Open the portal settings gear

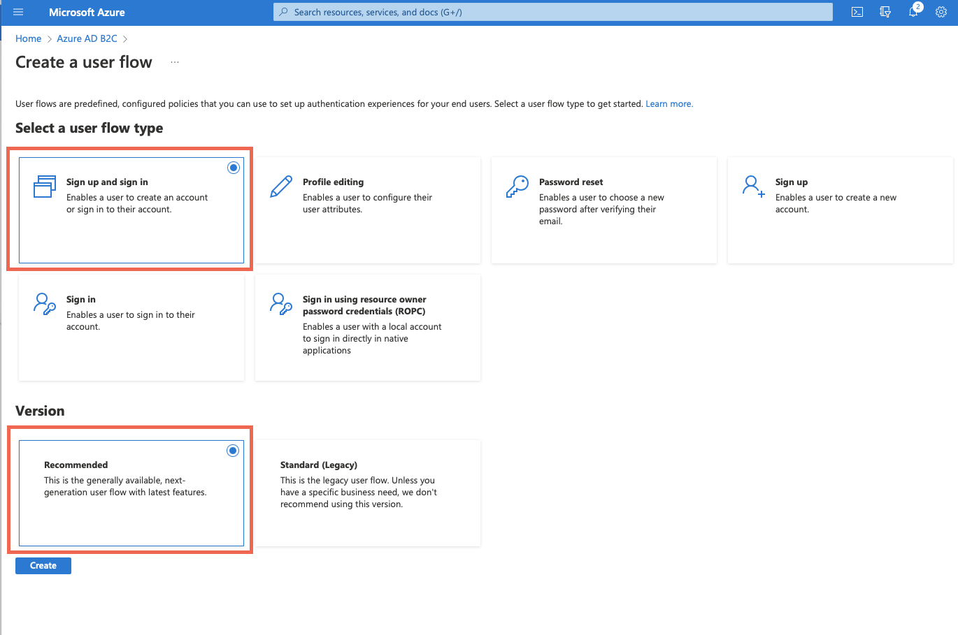941,12
